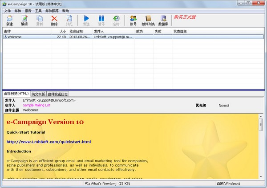Viewport: 267px width, 188px height.
Task: Open the 邮件 (Mail) menu
Action: (18, 11)
